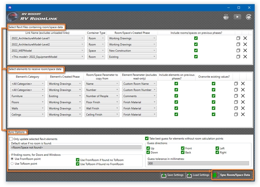Viewport: 260px width, 187px height.
Task: Click the Save Settings button
Action: click(172, 175)
